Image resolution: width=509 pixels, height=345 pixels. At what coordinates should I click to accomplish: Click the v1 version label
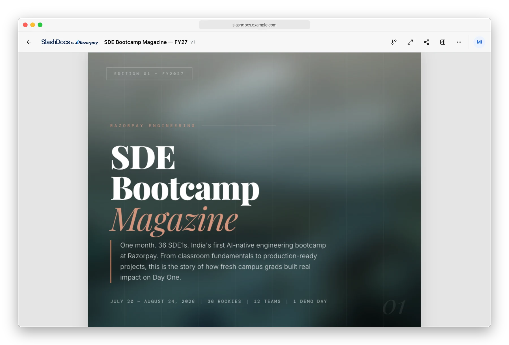tap(193, 42)
